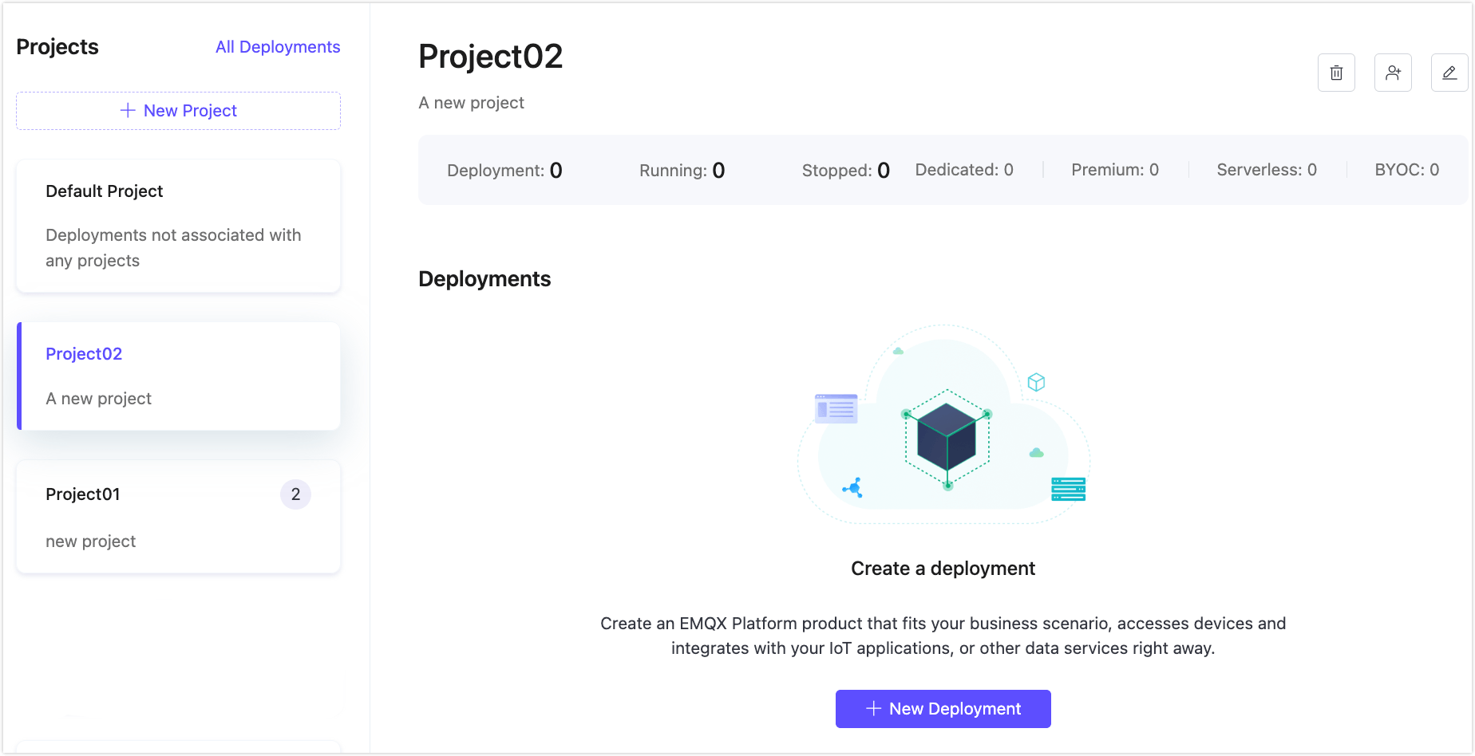Click the Deployments section heading
This screenshot has height=756, width=1475.
(484, 278)
